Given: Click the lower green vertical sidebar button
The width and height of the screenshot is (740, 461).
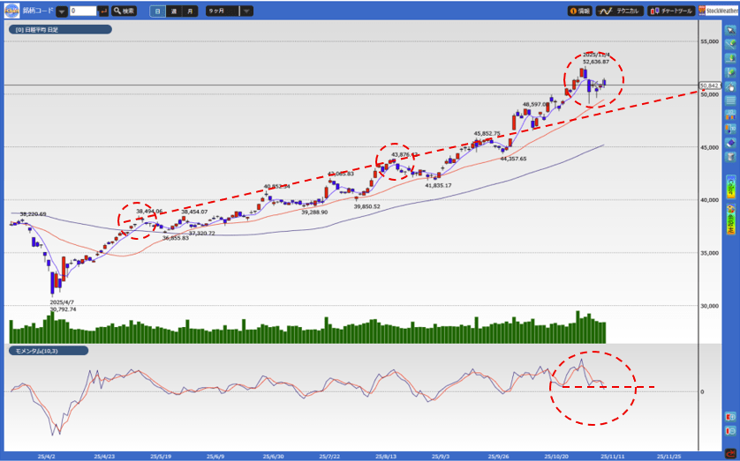Looking at the screenshot, I should click(730, 219).
